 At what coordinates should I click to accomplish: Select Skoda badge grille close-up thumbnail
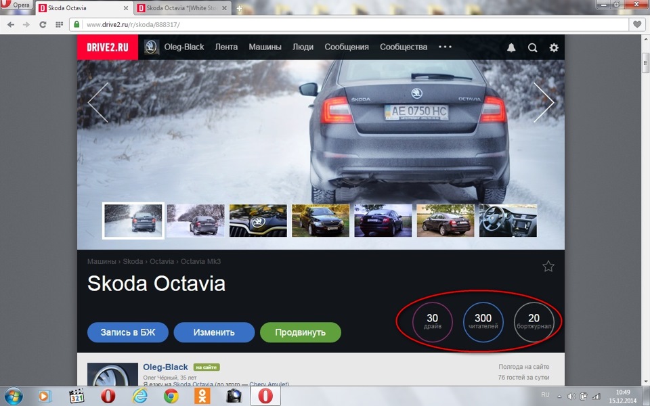pyautogui.click(x=258, y=221)
